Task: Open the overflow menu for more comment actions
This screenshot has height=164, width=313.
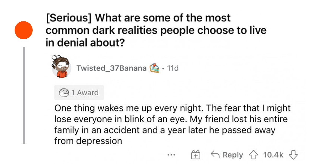Action: (171, 155)
